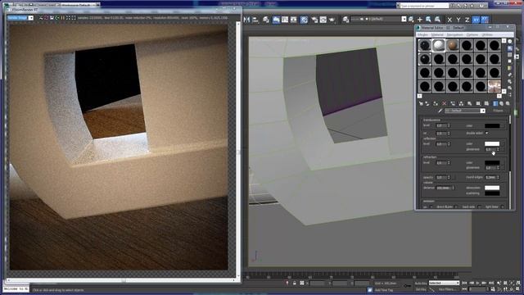Toggle the light linker checkbox
Viewport: 524px width, 295px height.
pos(502,206)
